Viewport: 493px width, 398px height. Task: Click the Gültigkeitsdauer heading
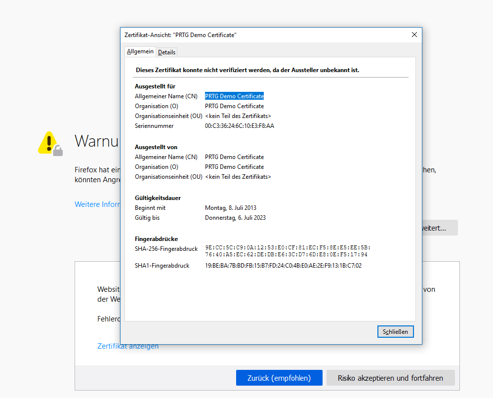tap(158, 198)
